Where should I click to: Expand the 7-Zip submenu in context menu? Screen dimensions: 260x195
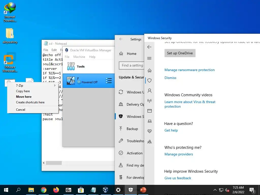pyautogui.click(x=33, y=85)
